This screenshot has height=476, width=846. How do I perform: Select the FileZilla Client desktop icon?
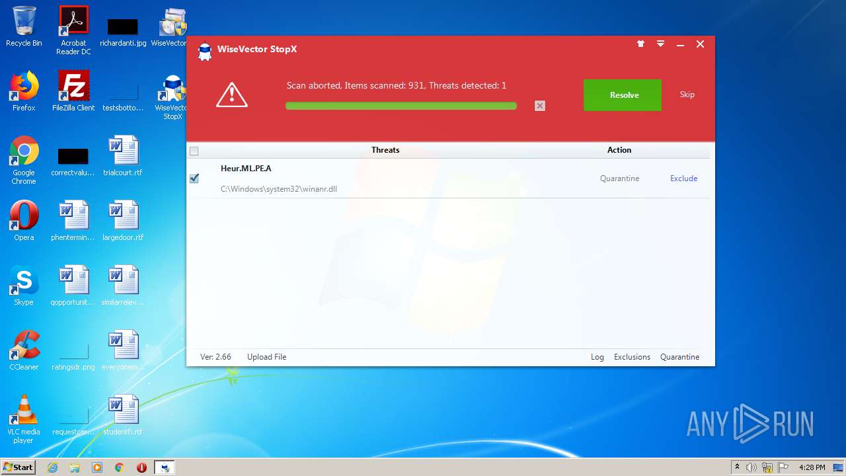(73, 91)
